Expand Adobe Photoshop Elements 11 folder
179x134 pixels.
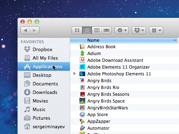75,74
